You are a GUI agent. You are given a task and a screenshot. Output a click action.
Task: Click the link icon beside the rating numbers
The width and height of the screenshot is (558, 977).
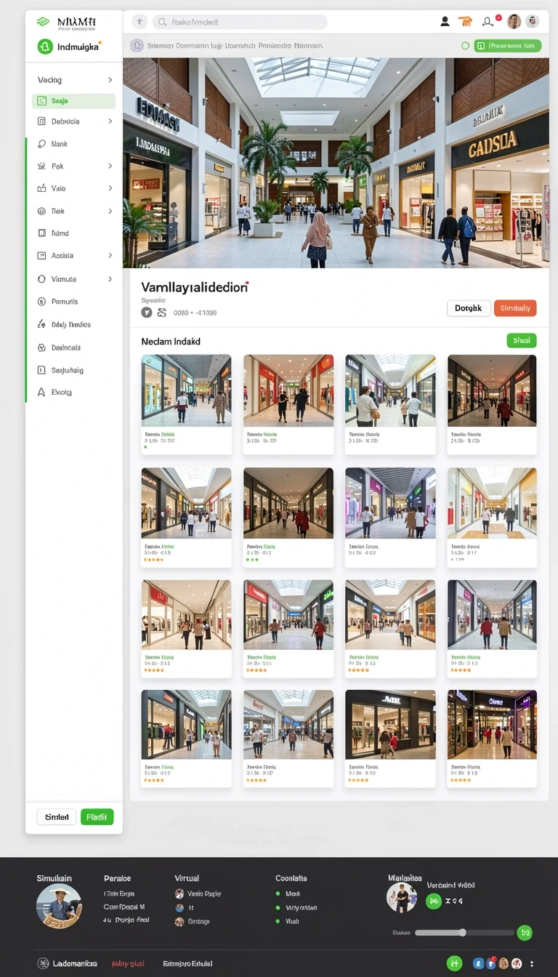[161, 313]
